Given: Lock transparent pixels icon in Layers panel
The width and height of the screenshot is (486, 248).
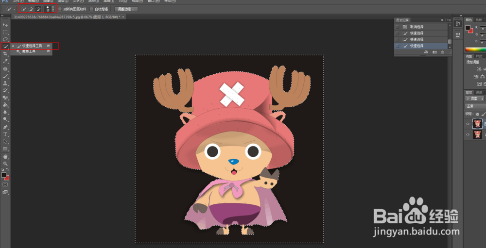Looking at the screenshot, I should tap(477, 114).
